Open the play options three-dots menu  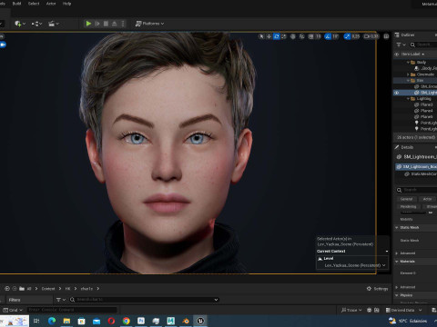(x=123, y=24)
